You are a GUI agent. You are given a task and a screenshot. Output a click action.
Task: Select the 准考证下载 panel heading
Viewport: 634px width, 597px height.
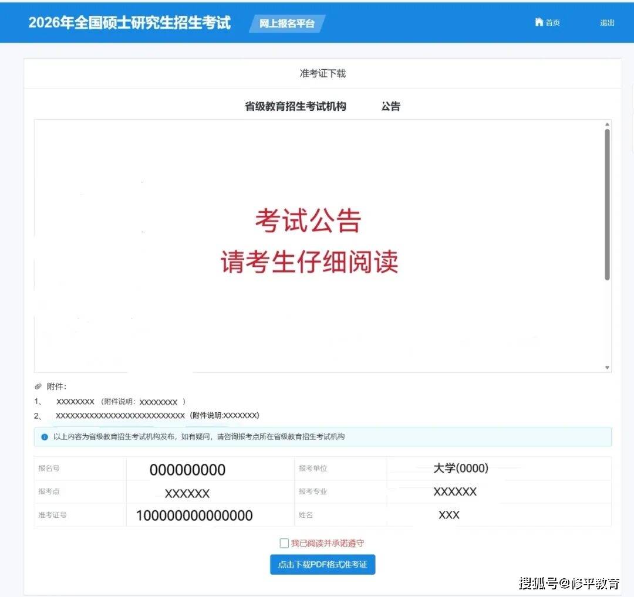click(322, 73)
